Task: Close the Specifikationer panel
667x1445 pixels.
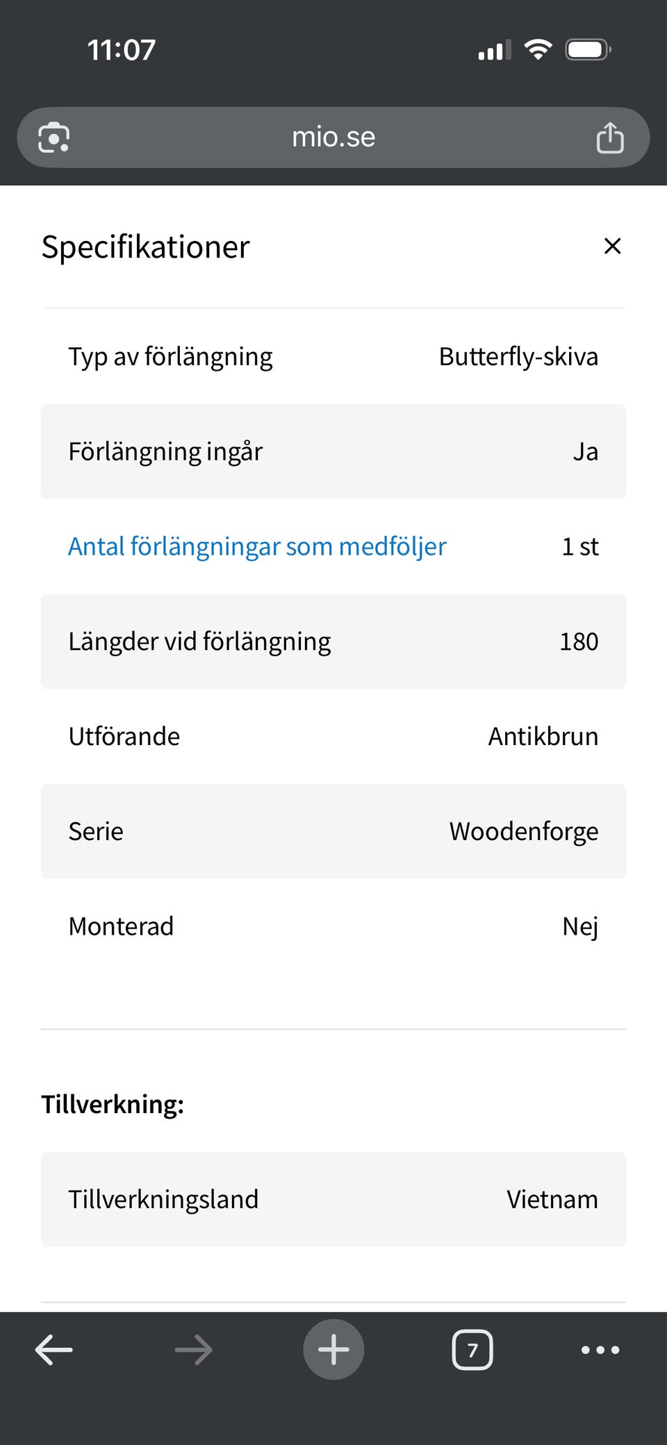Action: point(612,247)
